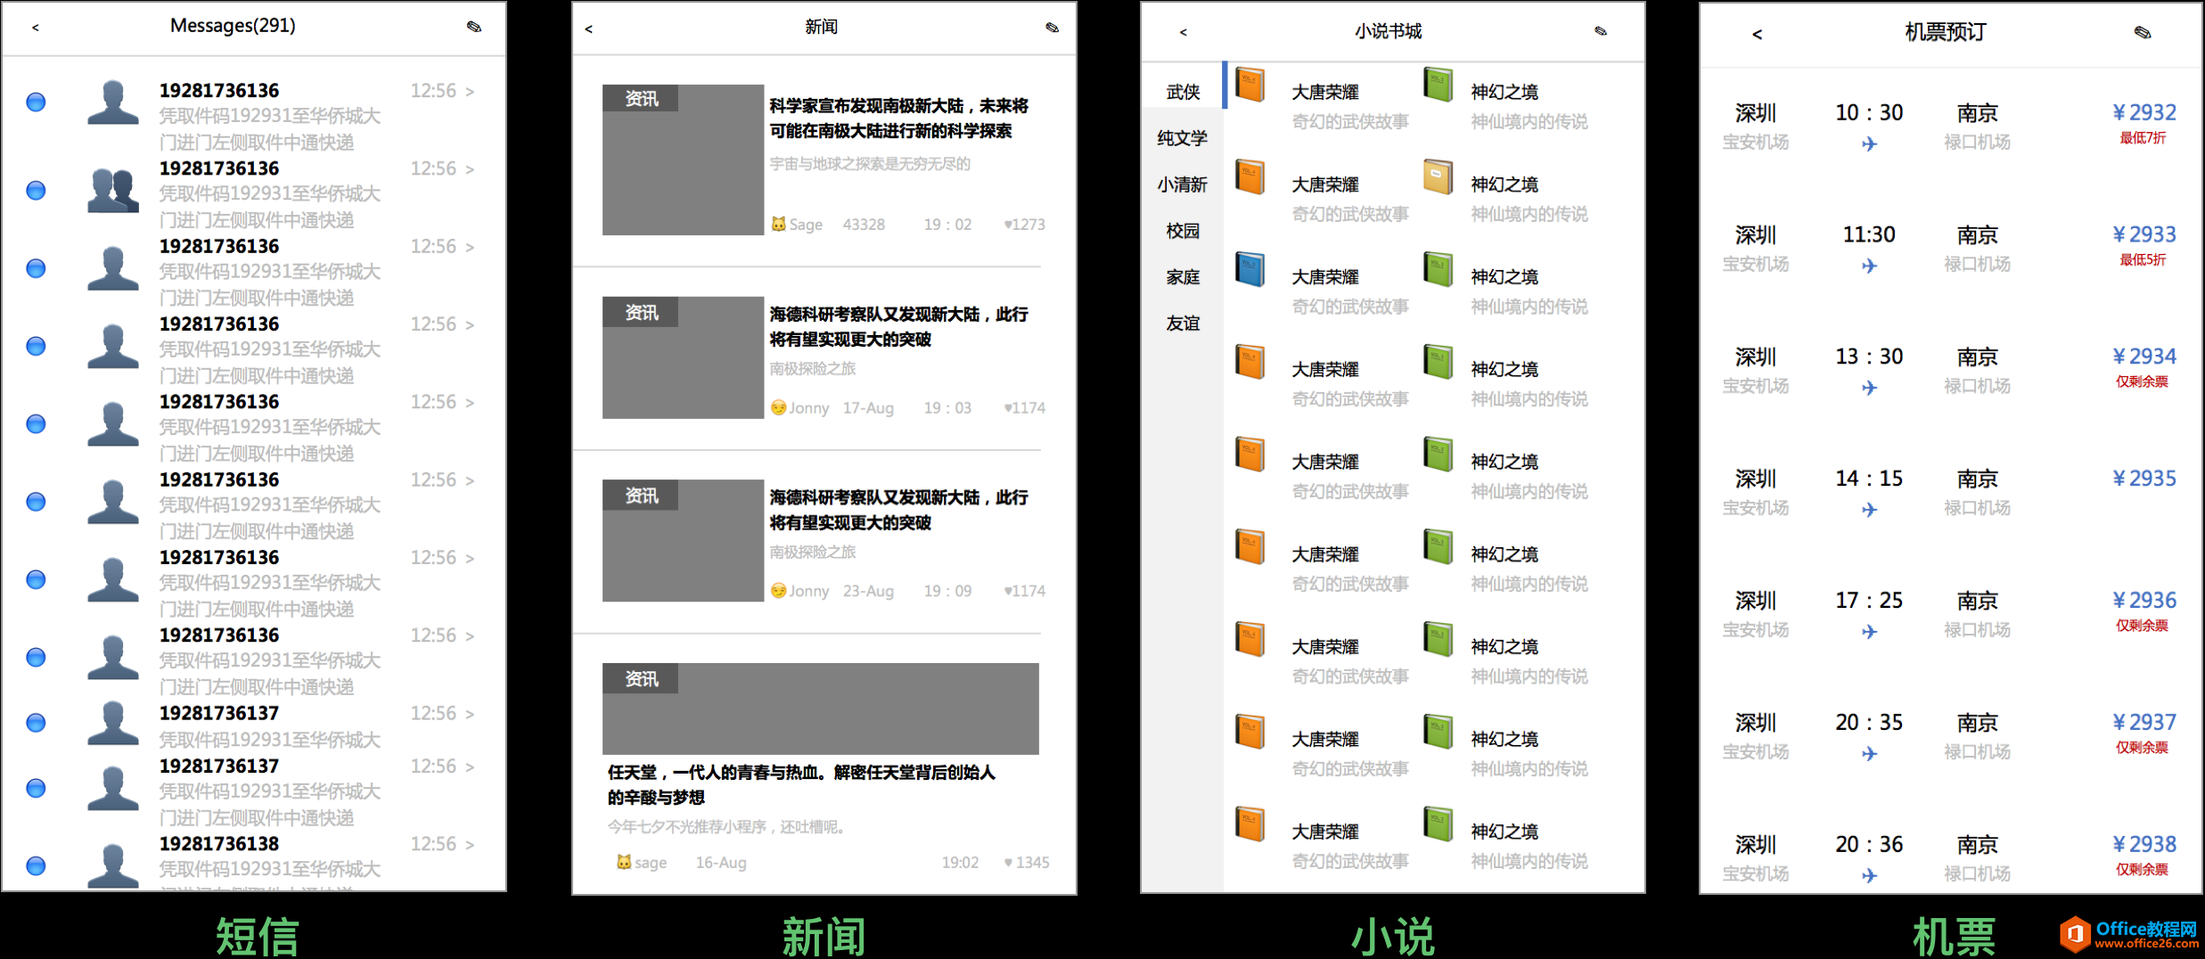This screenshot has height=959, width=2205.
Task: Tap the pencil icon in the 小说书城 header
Action: [1601, 31]
